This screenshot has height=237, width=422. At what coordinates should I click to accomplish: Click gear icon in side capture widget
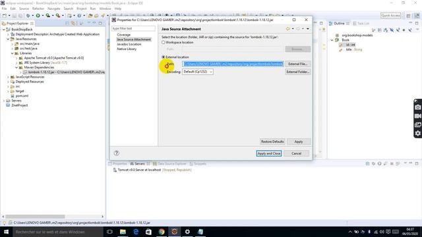click(417, 133)
